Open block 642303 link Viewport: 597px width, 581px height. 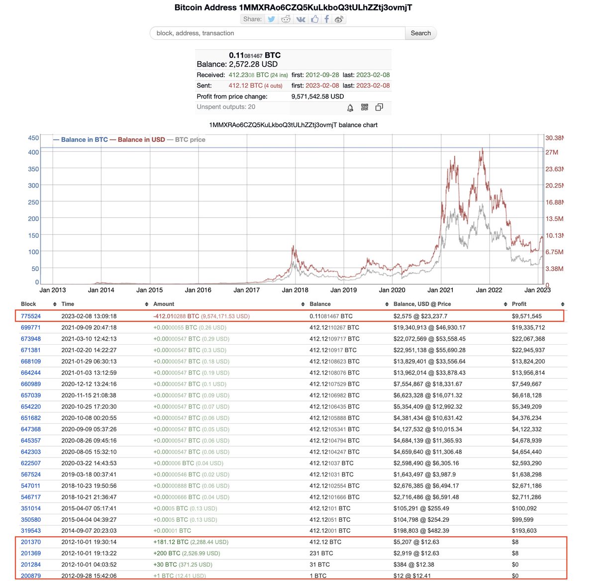point(31,452)
